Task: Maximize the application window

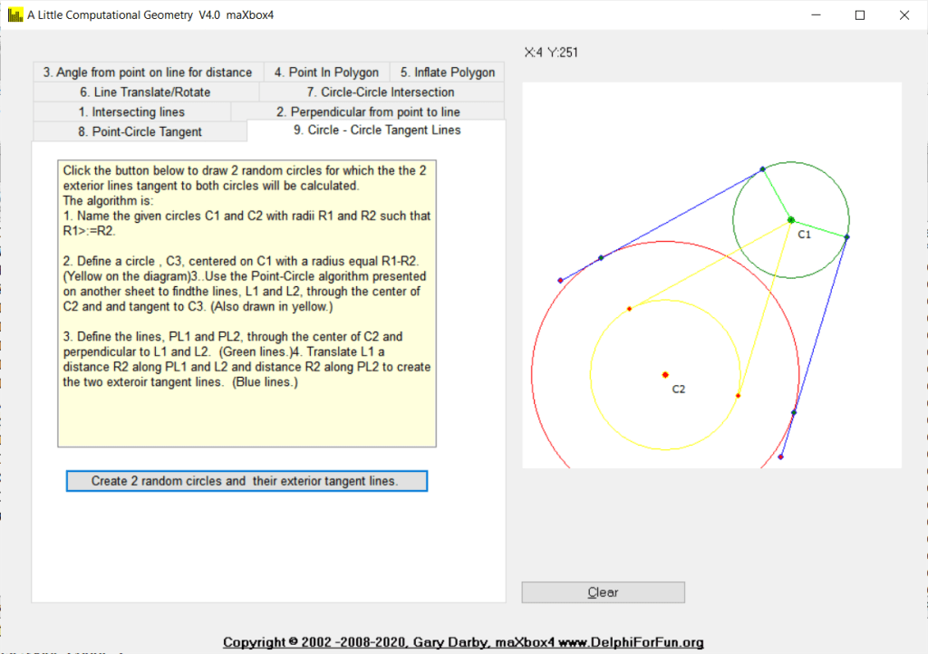Action: pyautogui.click(x=859, y=14)
